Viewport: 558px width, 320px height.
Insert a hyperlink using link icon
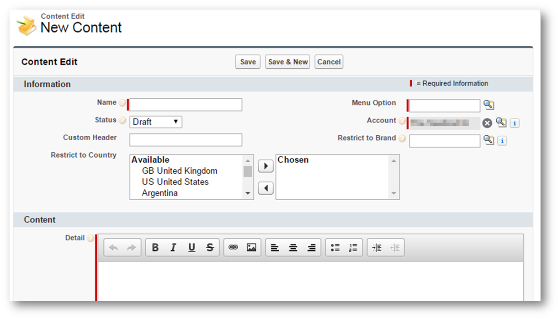pyautogui.click(x=233, y=248)
